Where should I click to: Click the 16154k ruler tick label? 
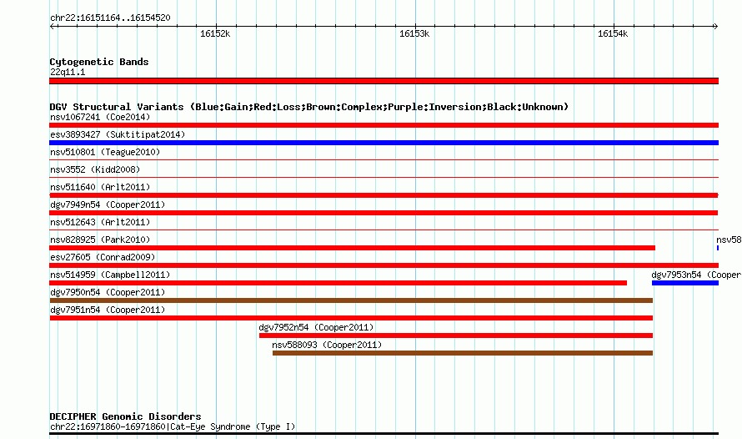[613, 33]
